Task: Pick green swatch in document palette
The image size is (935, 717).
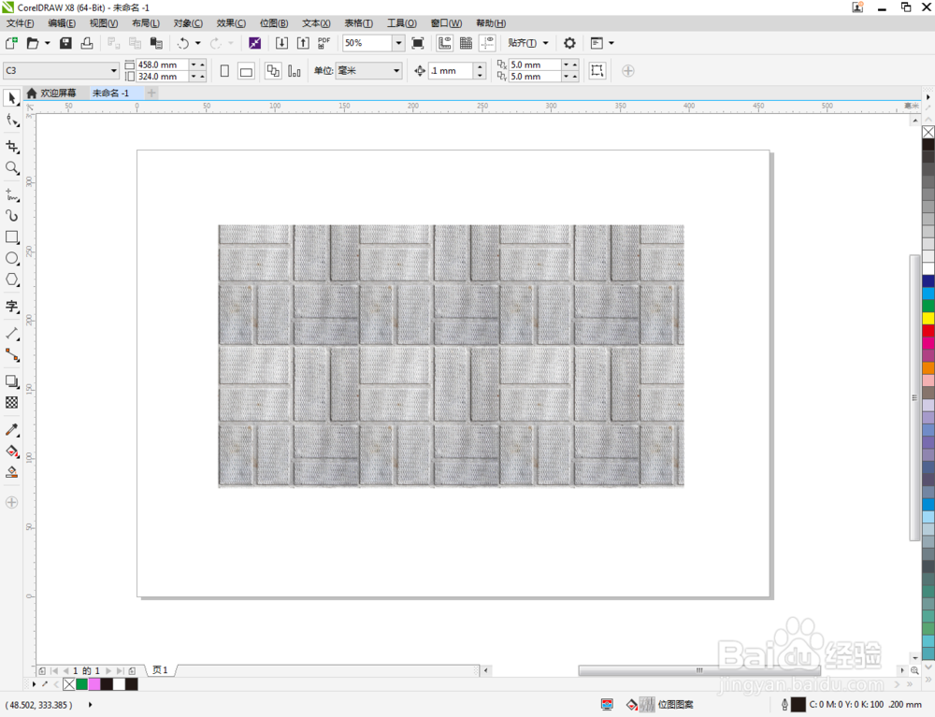Action: pos(81,684)
